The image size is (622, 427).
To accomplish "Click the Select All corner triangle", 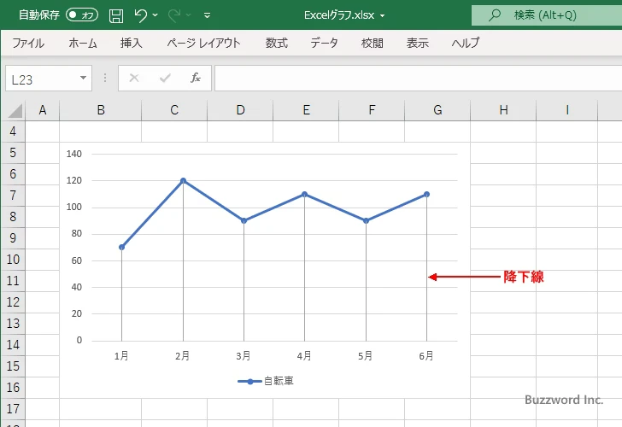I will tap(14, 111).
